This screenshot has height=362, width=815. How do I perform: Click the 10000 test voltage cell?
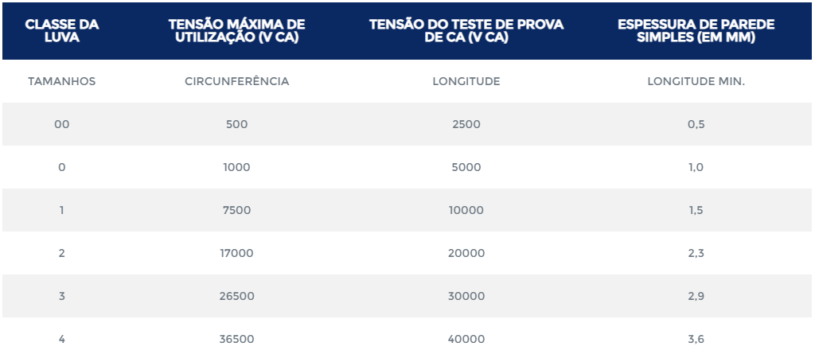(466, 210)
